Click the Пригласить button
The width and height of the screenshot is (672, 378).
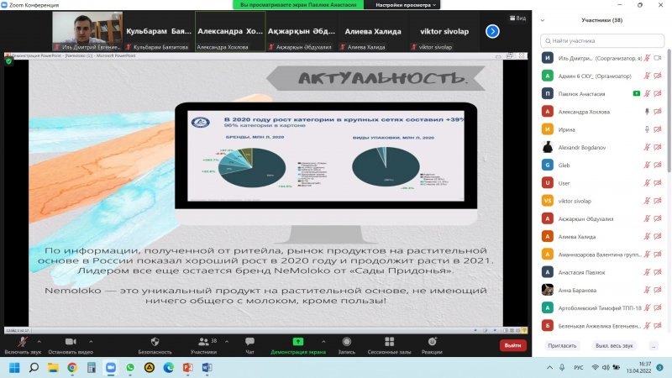coord(562,345)
